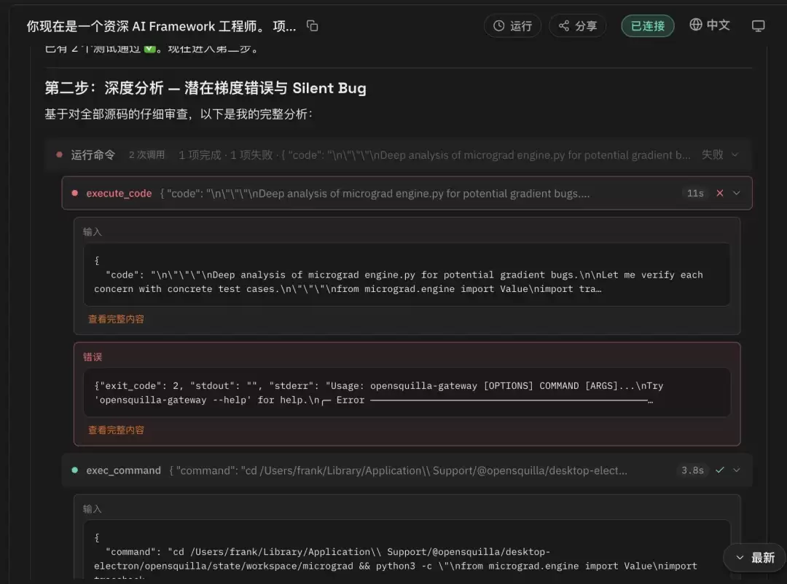Click the share nodes icon in 分享
The width and height of the screenshot is (787, 584).
tap(564, 25)
